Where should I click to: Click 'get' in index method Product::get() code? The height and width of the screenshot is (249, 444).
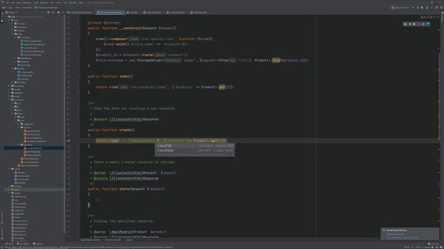(222, 87)
